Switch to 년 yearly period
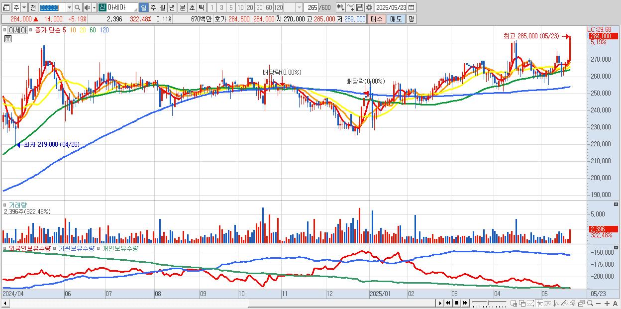This screenshot has height=309, width=621. pyautogui.click(x=172, y=7)
